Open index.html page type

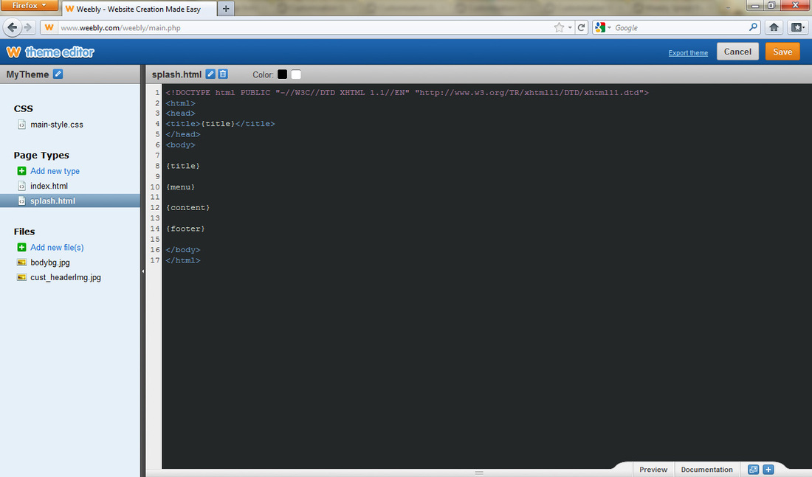point(49,186)
